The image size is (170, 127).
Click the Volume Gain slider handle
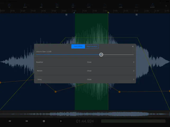101,55
